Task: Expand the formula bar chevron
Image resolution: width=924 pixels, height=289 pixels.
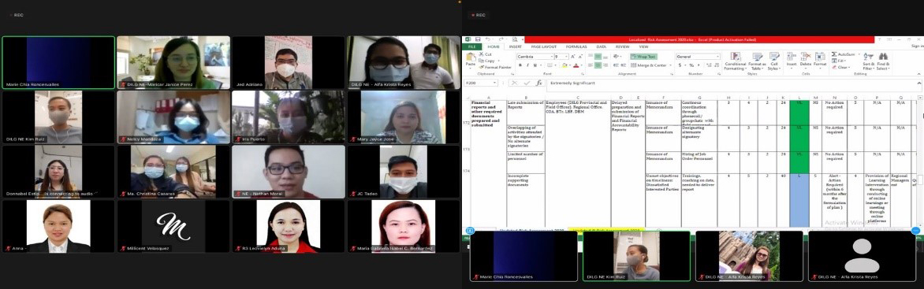Action: click(x=919, y=83)
